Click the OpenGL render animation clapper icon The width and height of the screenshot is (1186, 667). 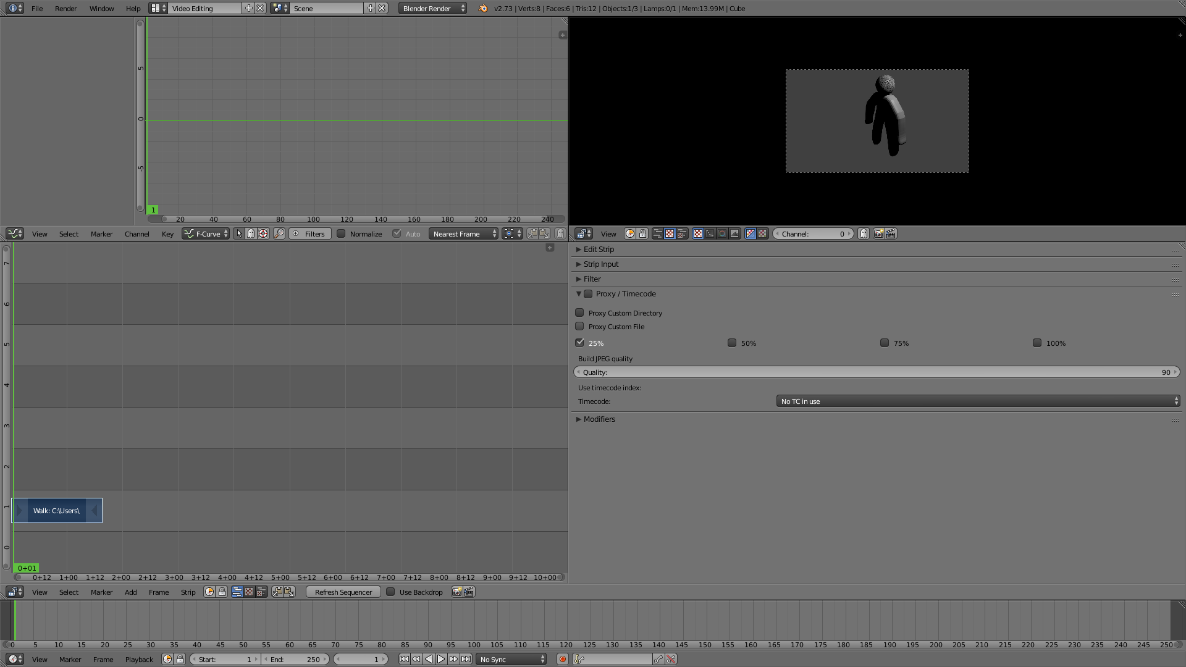(891, 233)
